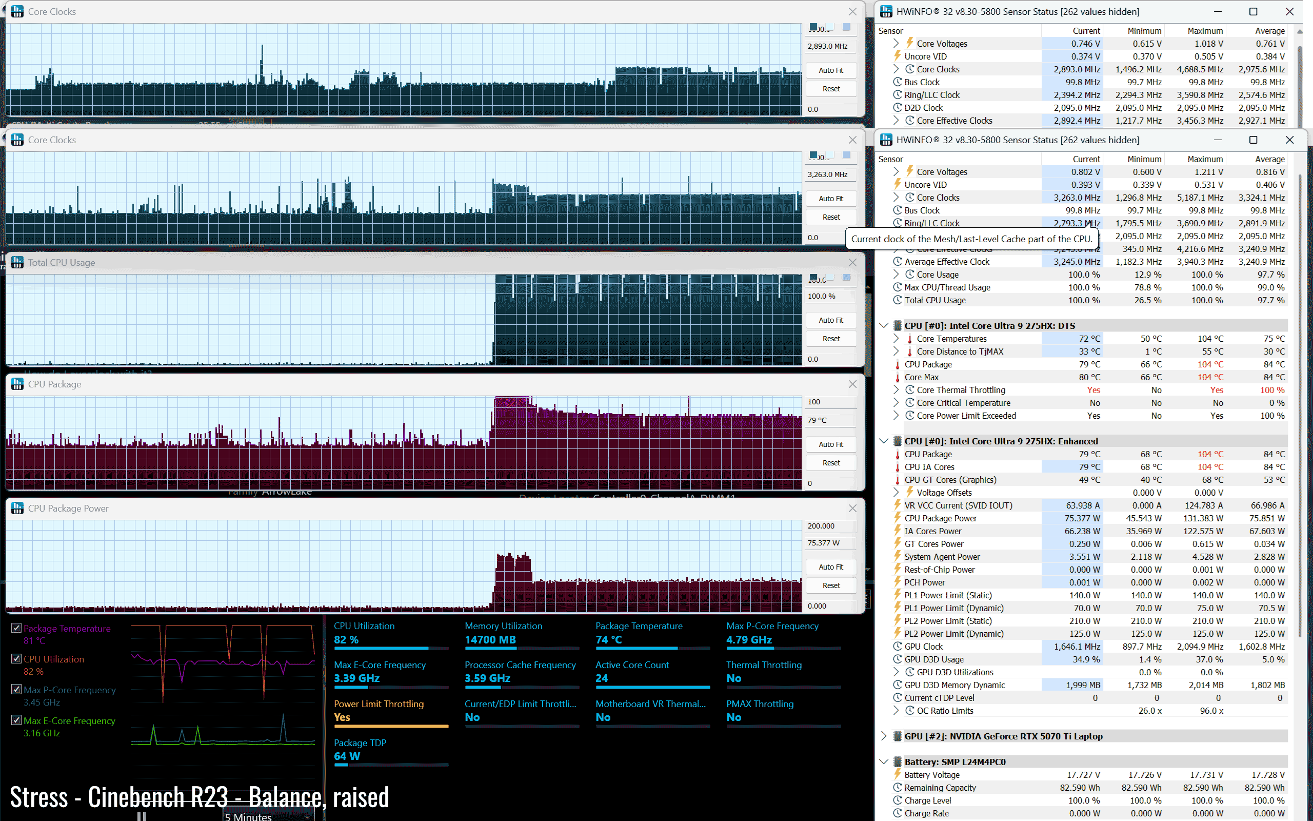1313x821 pixels.
Task: Click the lightning icon beside CPU Package Power
Action: pyautogui.click(x=898, y=518)
